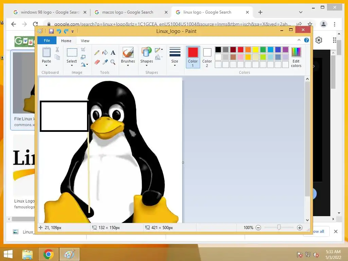This screenshot has height=261, width=348.
Task: Select the Magnifier tool
Action: 113,62
